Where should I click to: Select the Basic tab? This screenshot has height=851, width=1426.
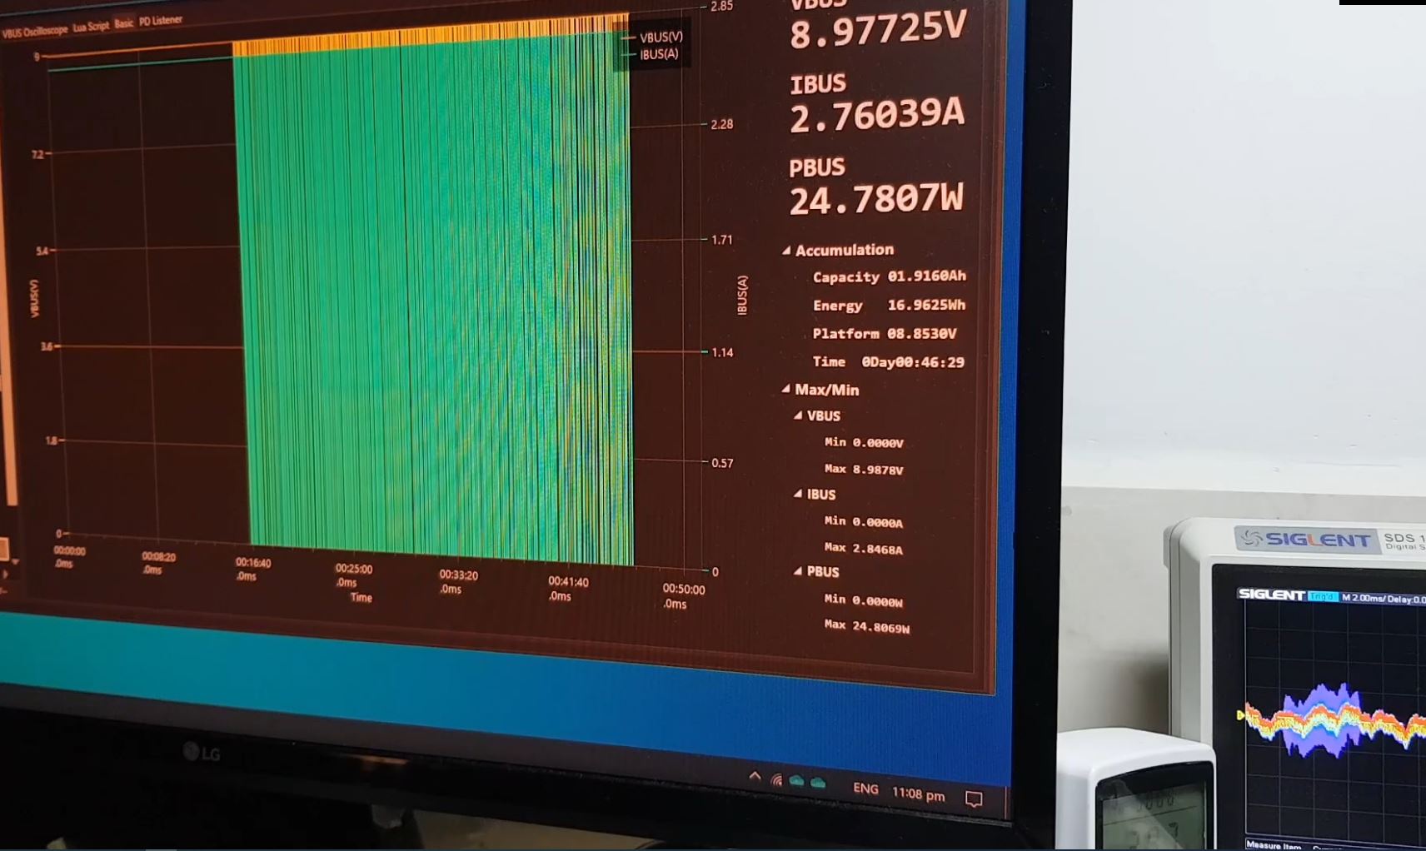click(x=124, y=23)
